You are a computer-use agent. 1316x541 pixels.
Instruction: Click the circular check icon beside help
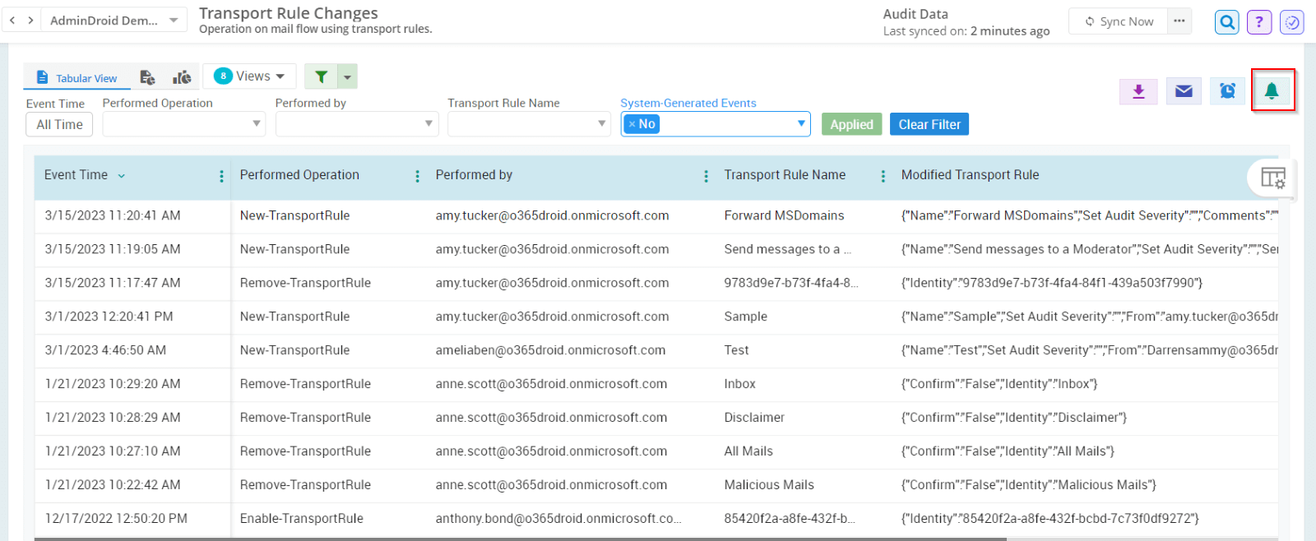(1292, 22)
